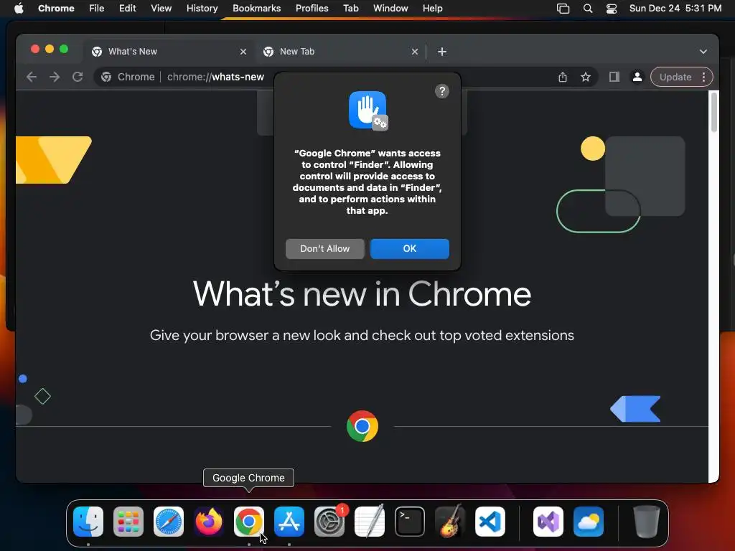Viewport: 735px width, 551px height.
Task: Launch Visual Studio Code from Dock
Action: pos(490,522)
